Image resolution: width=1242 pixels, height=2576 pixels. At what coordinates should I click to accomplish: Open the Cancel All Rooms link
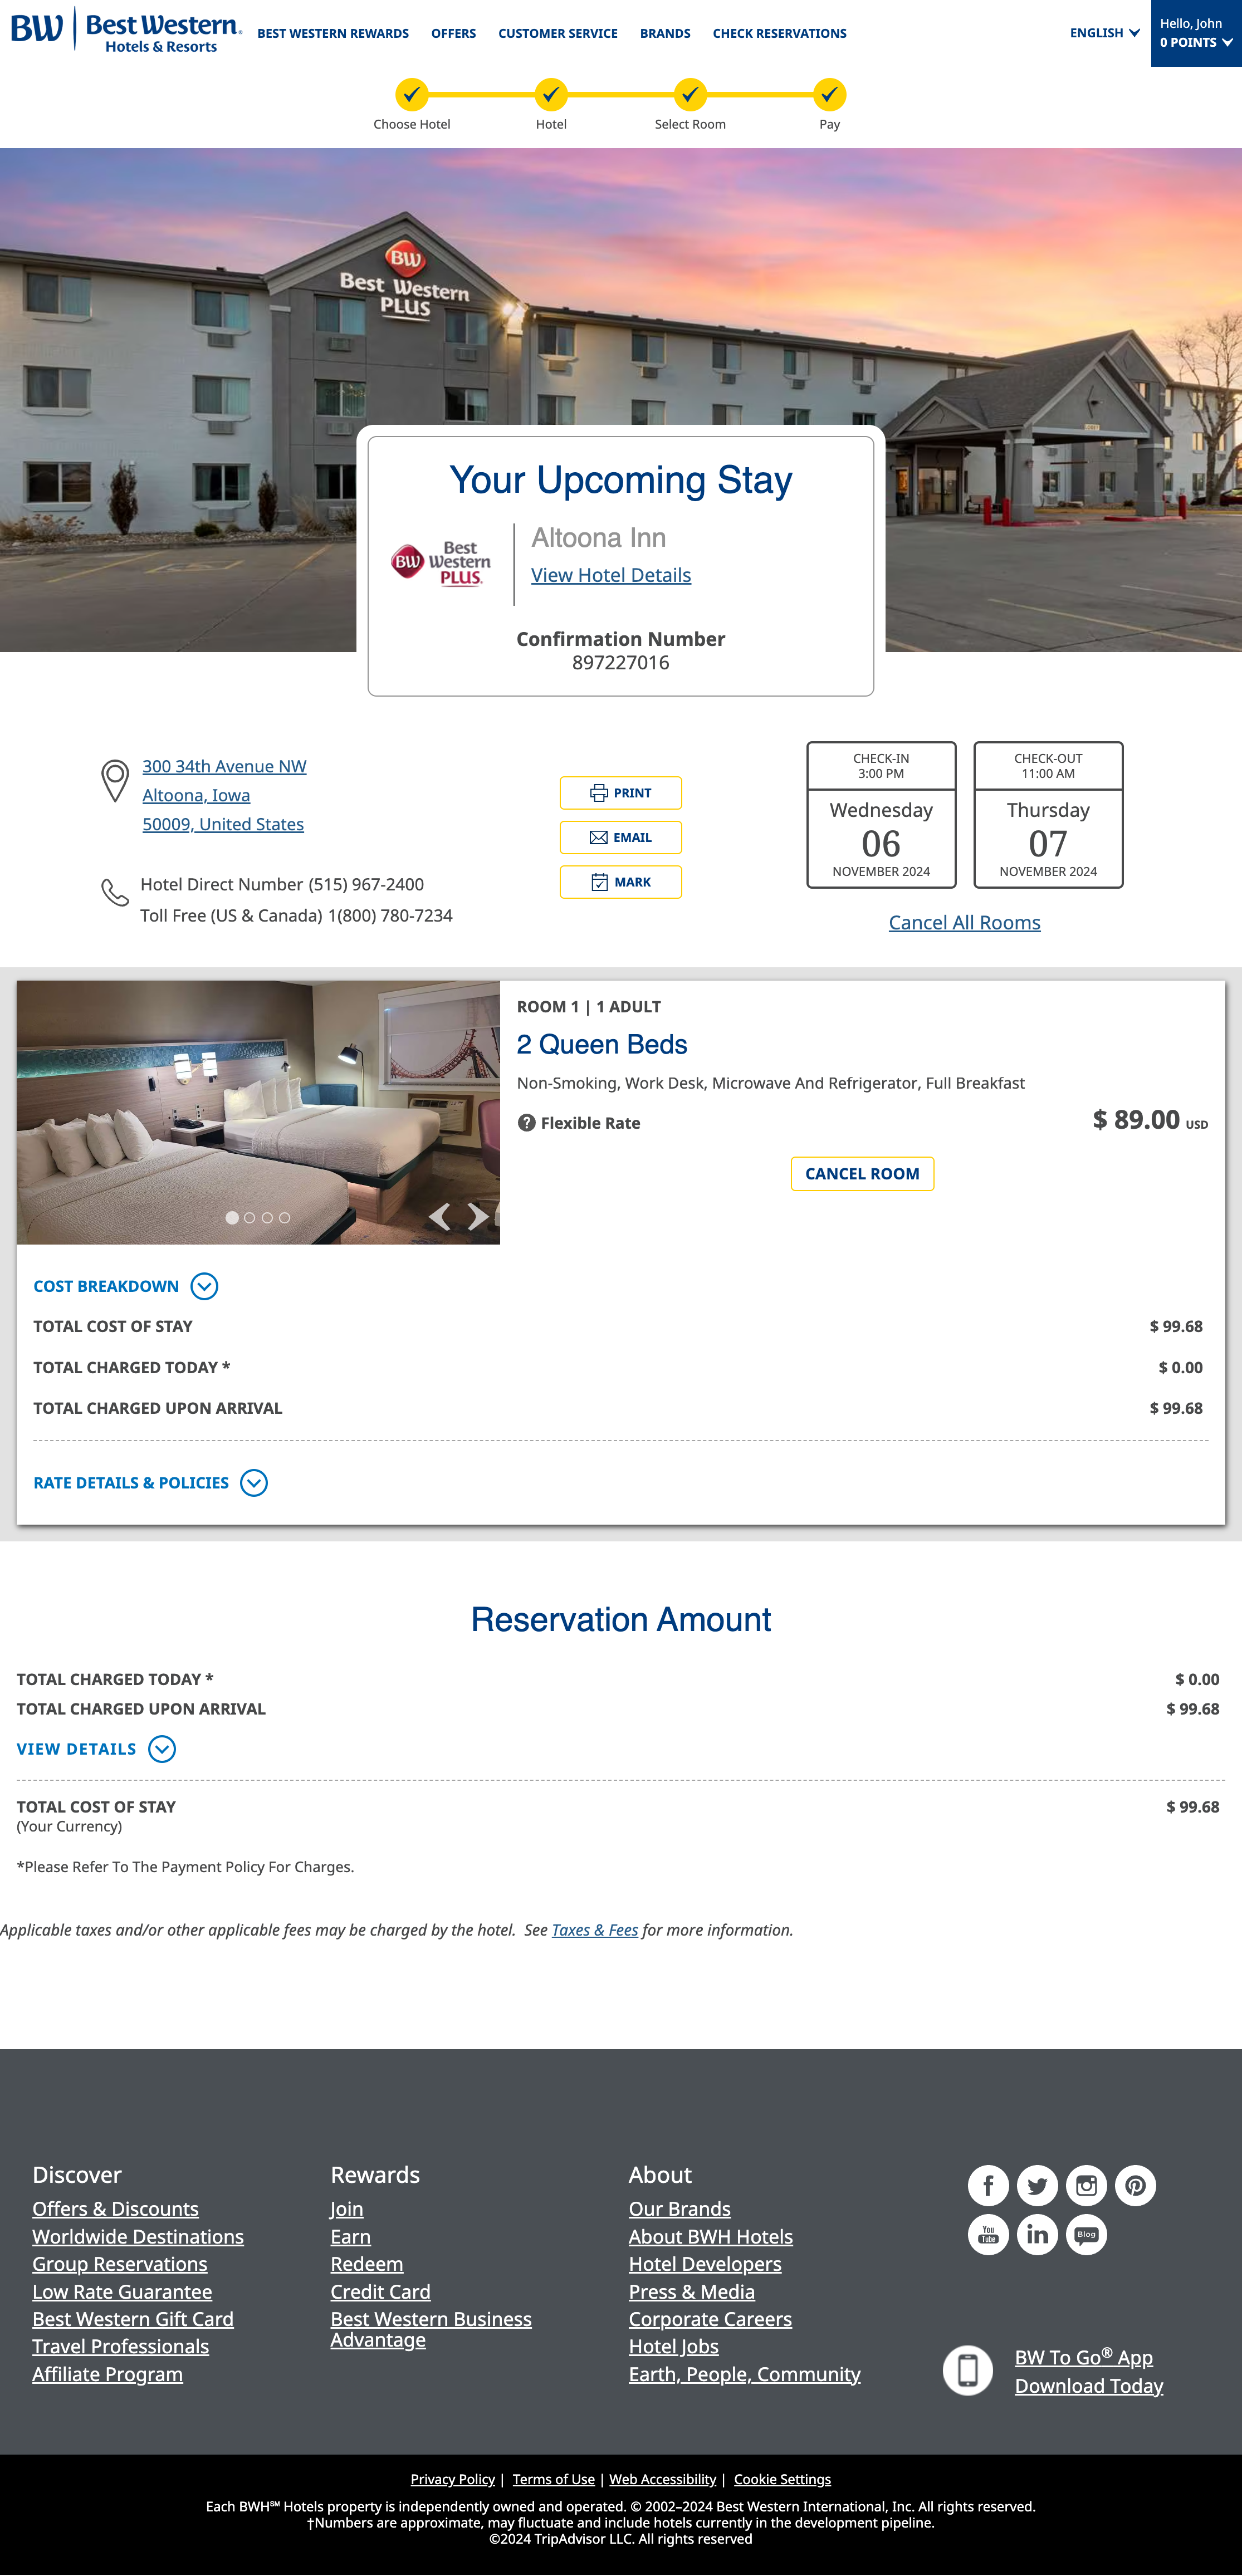963,922
